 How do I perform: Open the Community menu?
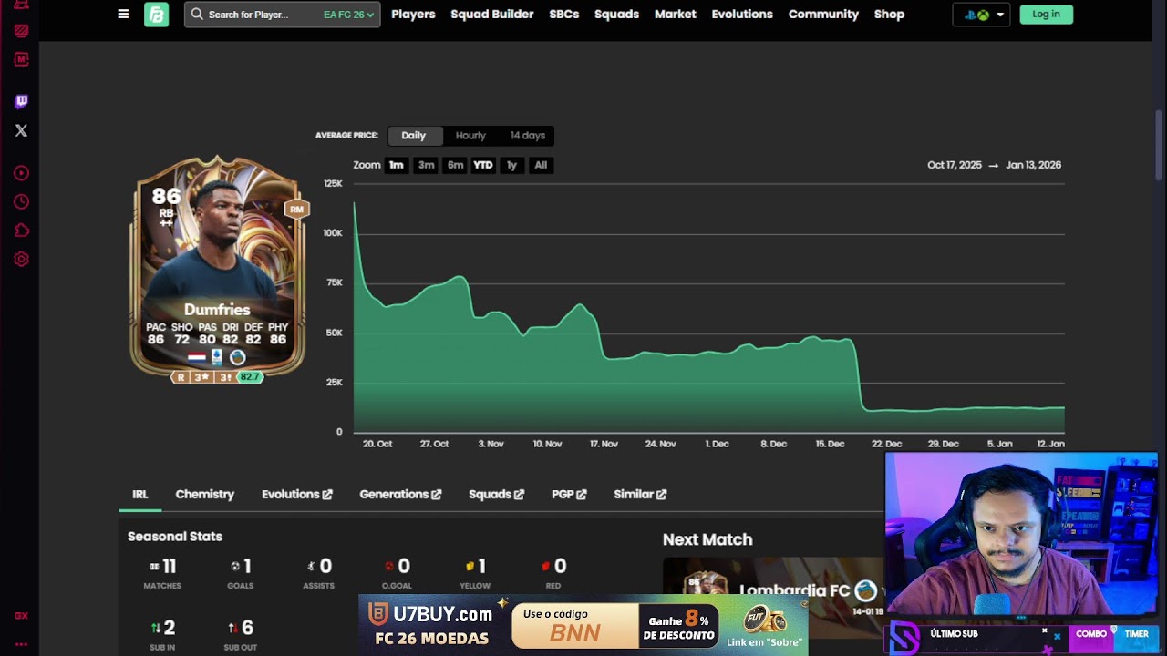click(x=823, y=15)
